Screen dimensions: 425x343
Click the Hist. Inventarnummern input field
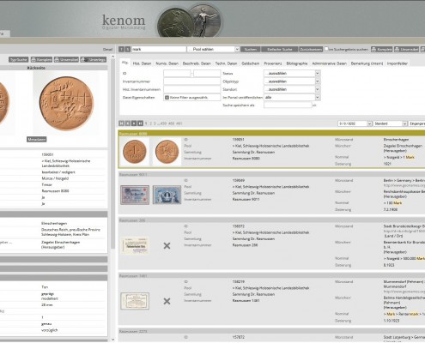click(191, 89)
